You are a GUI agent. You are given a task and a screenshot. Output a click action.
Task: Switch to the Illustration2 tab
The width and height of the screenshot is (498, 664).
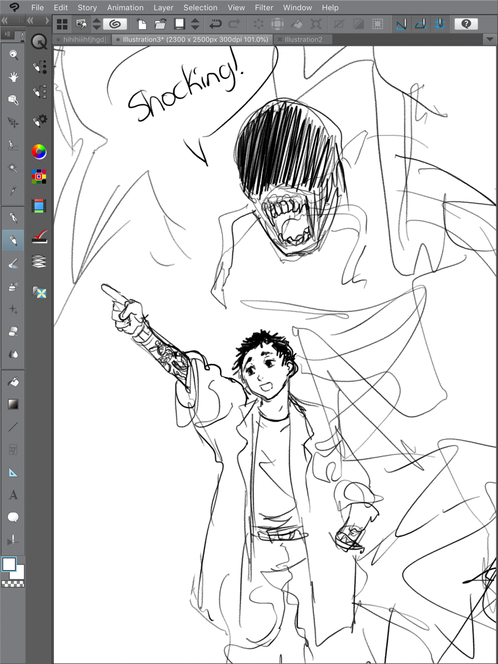[x=303, y=39]
